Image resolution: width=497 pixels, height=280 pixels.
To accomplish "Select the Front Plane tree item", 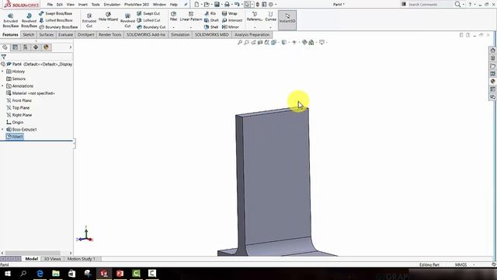I will pos(19,100).
